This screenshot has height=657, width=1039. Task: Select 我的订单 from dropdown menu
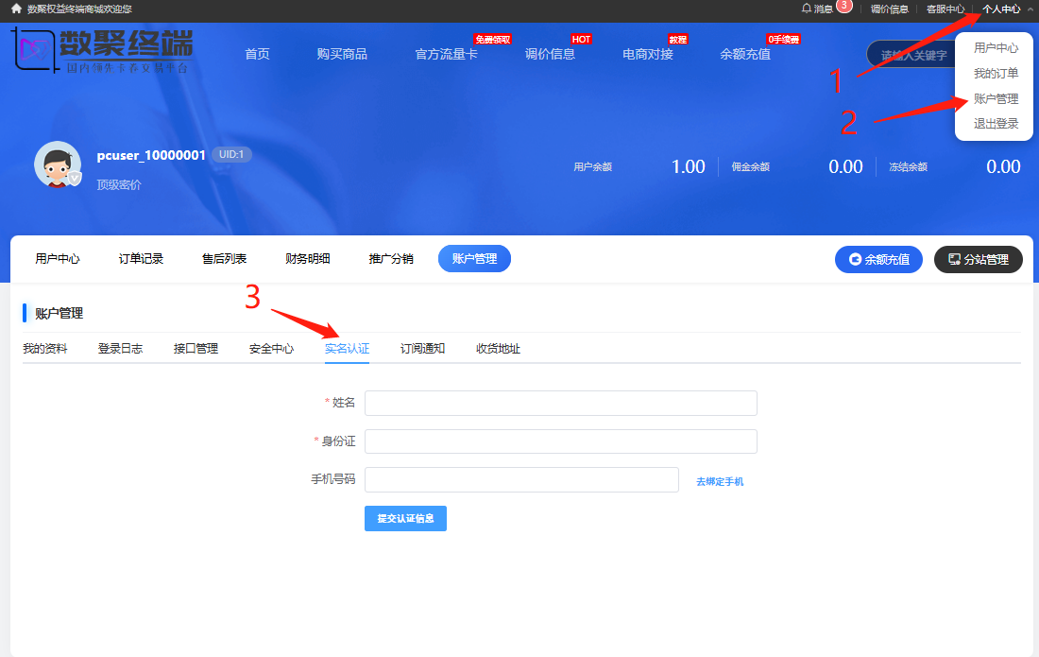point(996,73)
